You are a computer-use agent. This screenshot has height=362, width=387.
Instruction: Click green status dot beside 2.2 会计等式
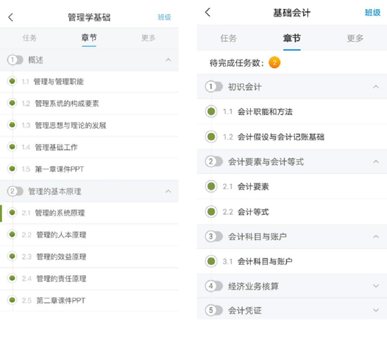pyautogui.click(x=211, y=212)
